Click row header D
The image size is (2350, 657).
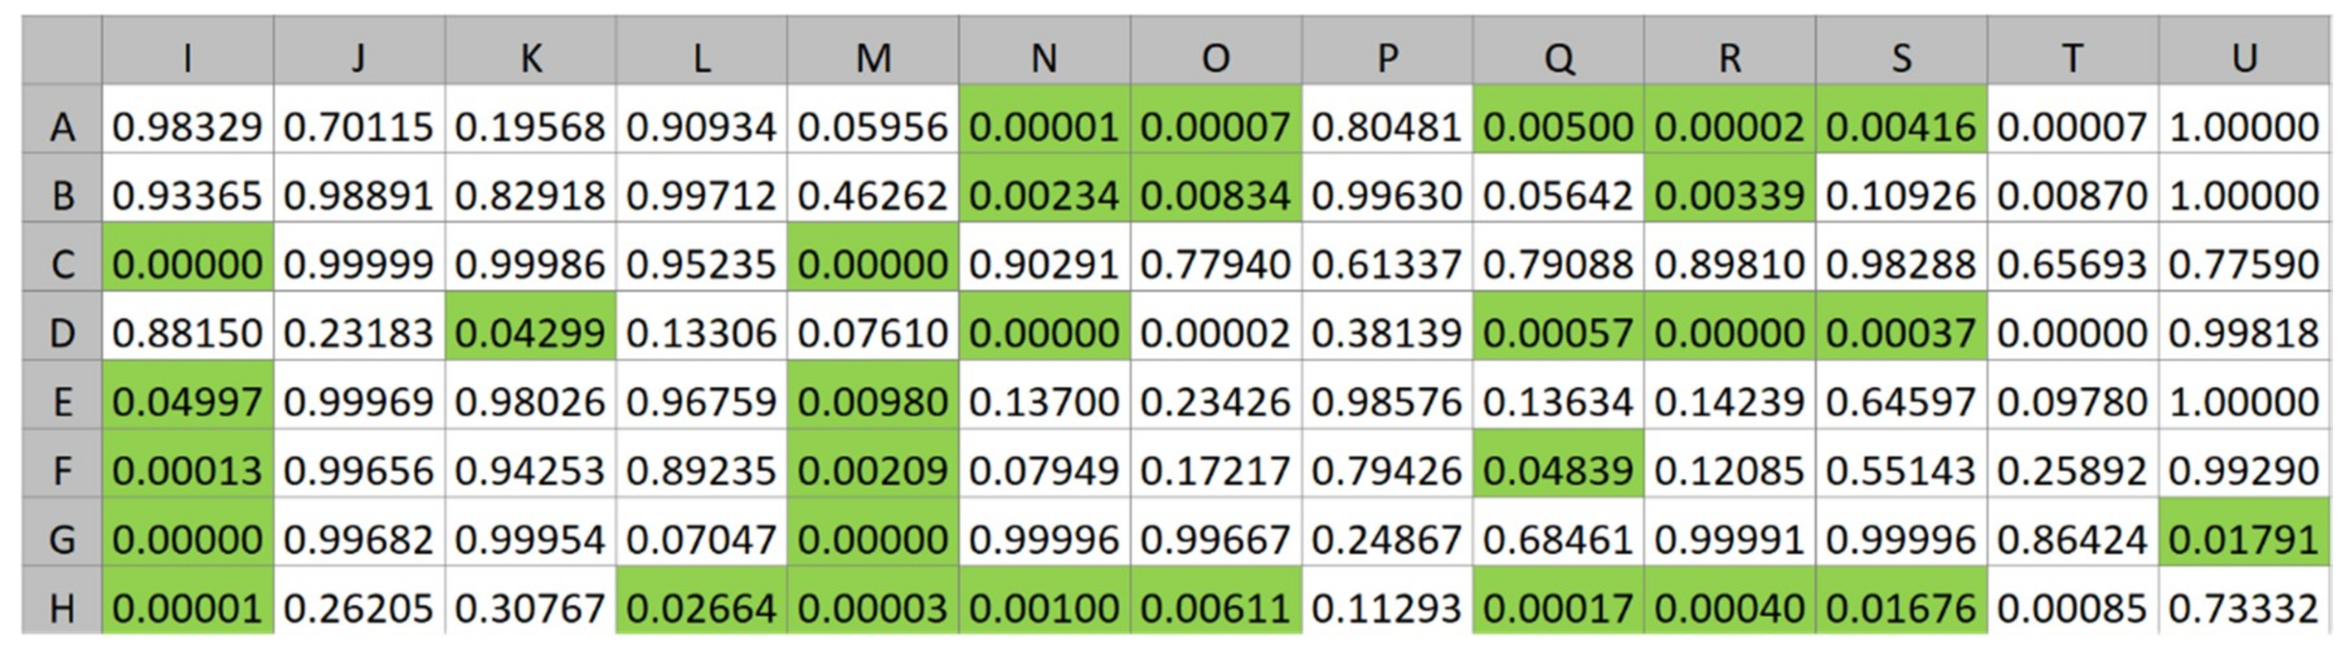coord(62,333)
